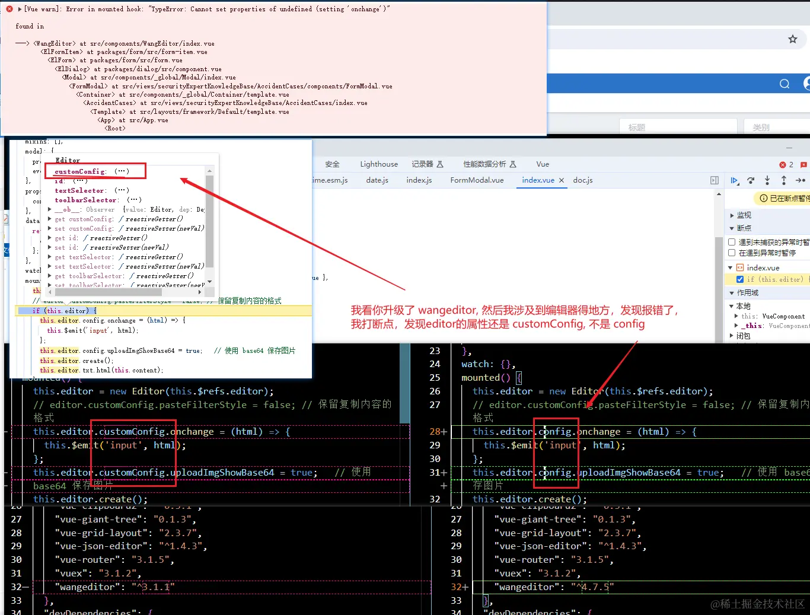This screenshot has height=615, width=810.
Task: Open the Vue DevTools tab
Action: 543,164
